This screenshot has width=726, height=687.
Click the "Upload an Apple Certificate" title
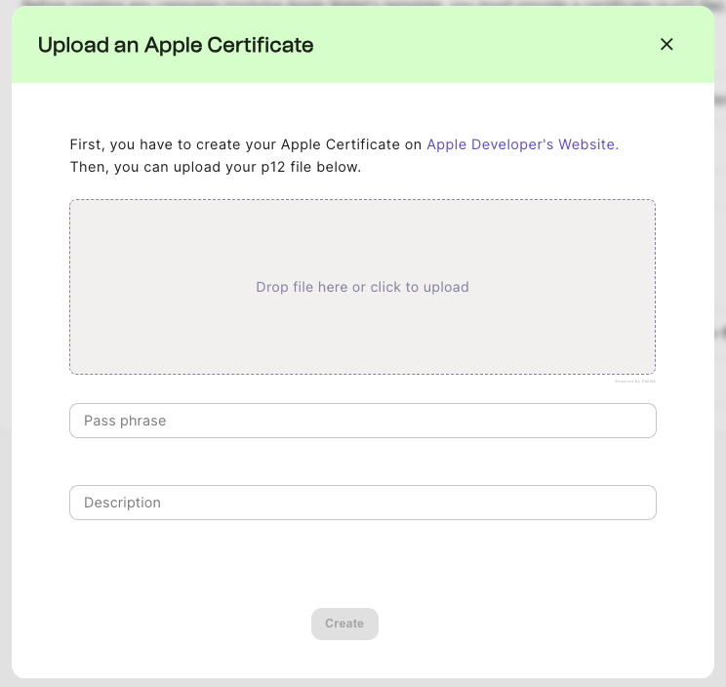tap(176, 45)
